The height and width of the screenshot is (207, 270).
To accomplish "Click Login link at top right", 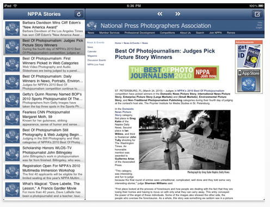I will point(259,28).
